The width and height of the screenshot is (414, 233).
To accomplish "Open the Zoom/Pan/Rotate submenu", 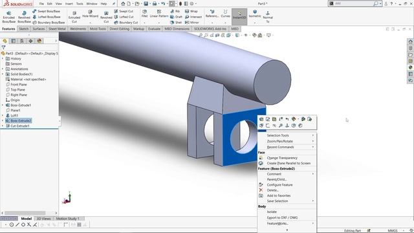I will pyautogui.click(x=287, y=141).
